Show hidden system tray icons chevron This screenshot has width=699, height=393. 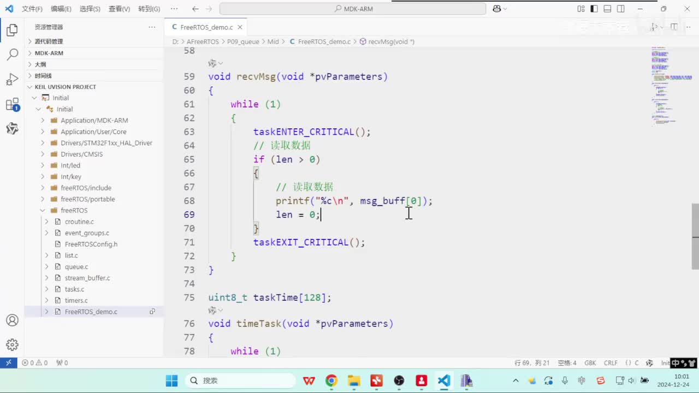point(516,380)
